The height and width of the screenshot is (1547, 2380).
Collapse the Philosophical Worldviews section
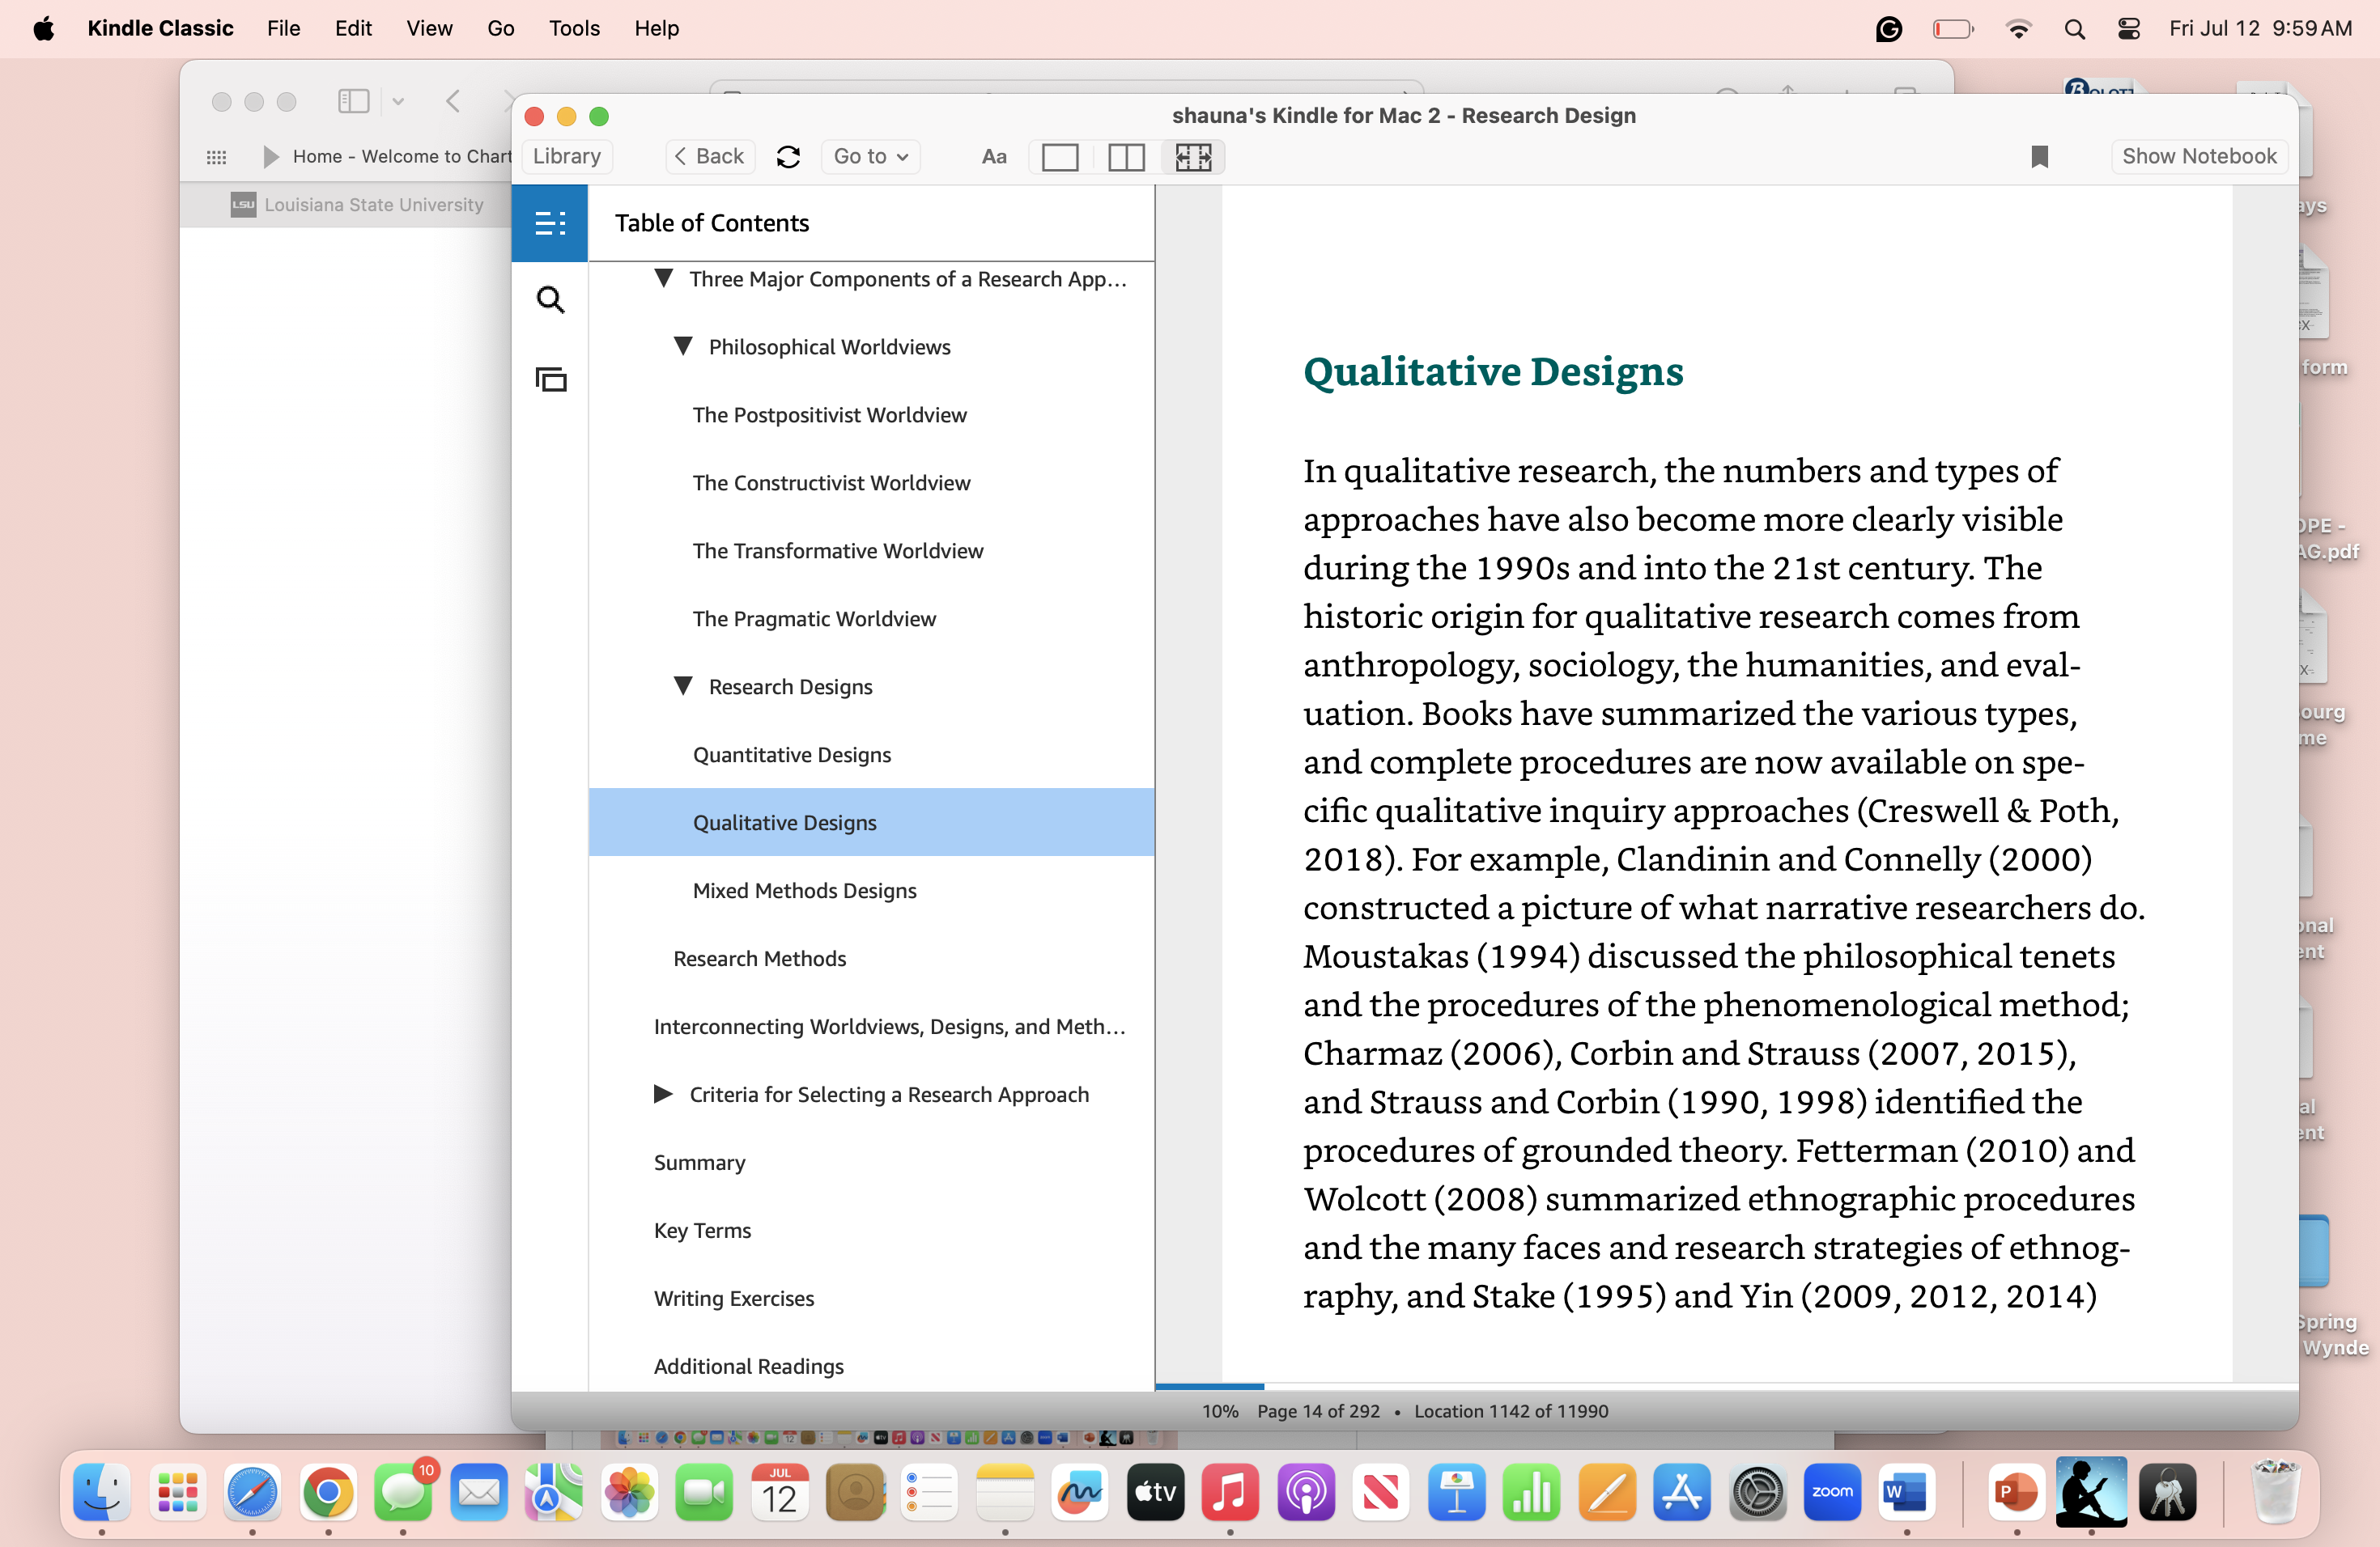pos(683,345)
